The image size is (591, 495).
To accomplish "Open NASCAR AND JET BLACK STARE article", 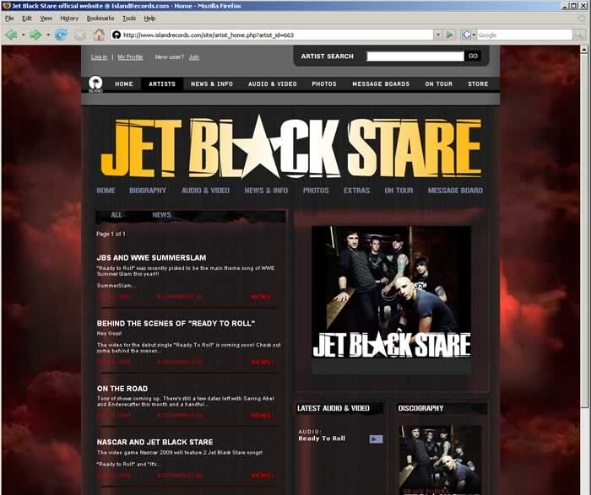I will point(155,442).
